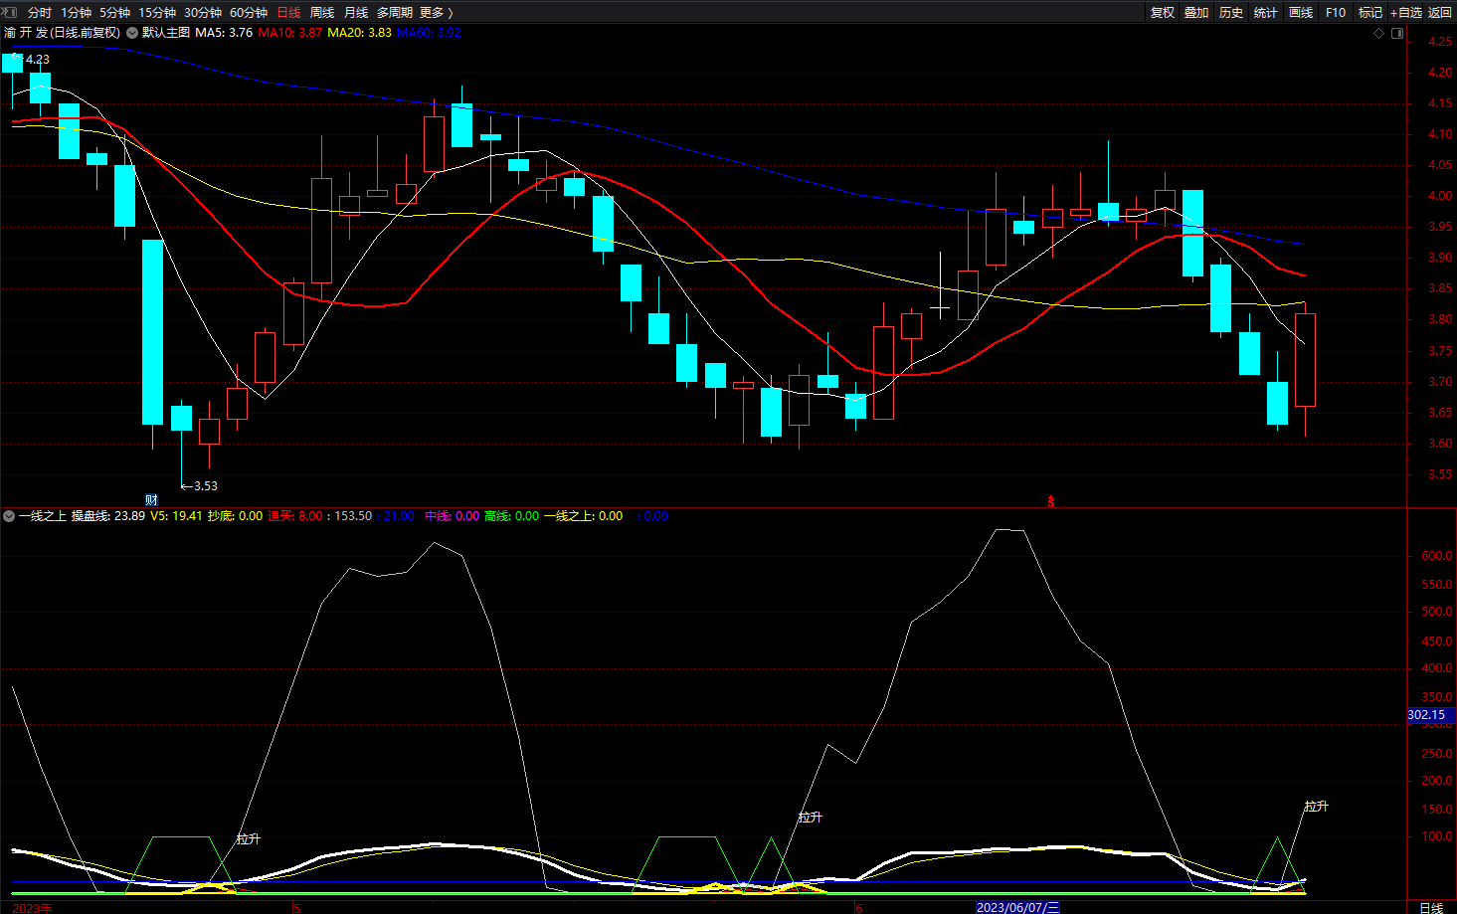Open the 复权 adjustment options
Image resolution: width=1457 pixels, height=914 pixels.
(x=1163, y=12)
